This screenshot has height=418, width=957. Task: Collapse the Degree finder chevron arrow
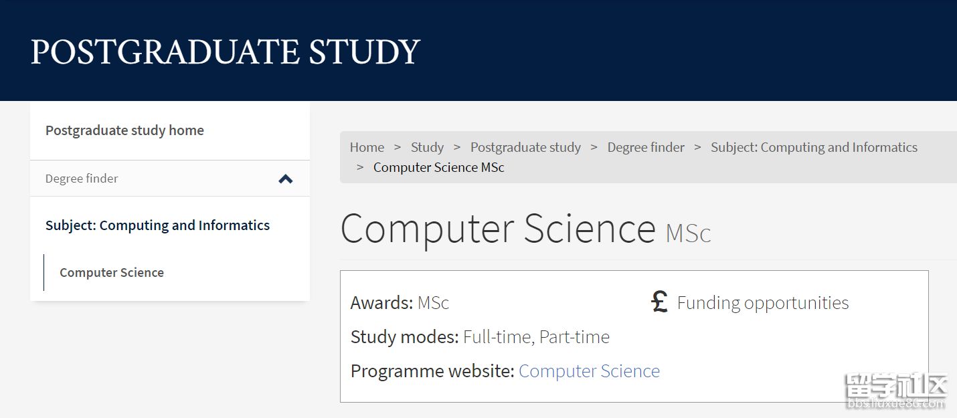click(x=286, y=179)
